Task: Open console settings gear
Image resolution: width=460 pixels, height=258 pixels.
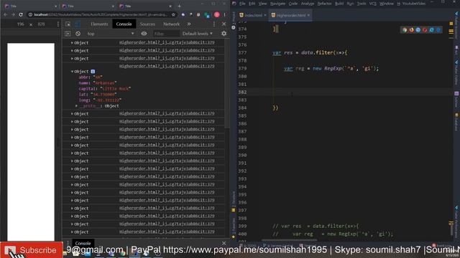Action: [x=224, y=34]
